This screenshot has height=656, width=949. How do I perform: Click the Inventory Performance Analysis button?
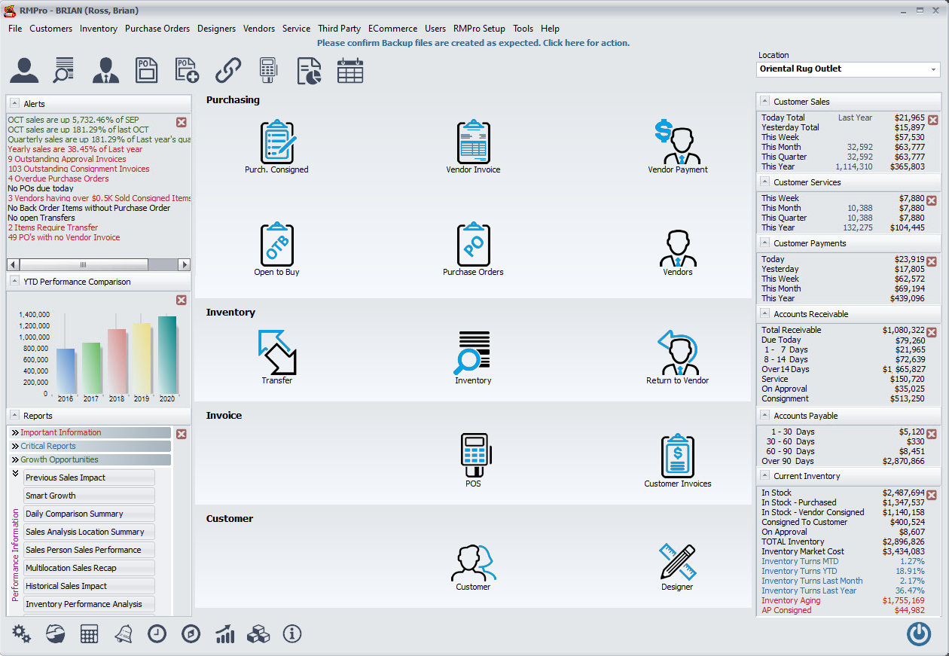coord(89,604)
